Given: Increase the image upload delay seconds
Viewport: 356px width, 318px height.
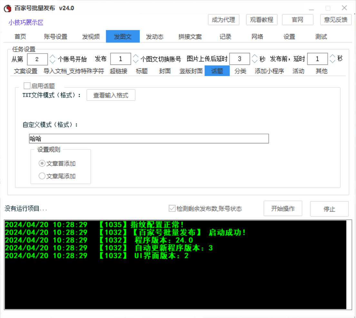Looking at the screenshot, I should (255, 56).
